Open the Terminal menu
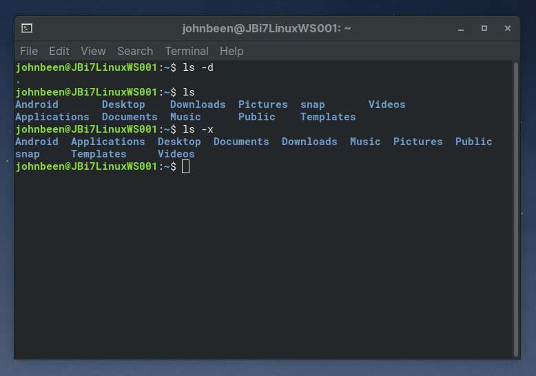Viewport: 536px width, 376px height. [x=187, y=51]
